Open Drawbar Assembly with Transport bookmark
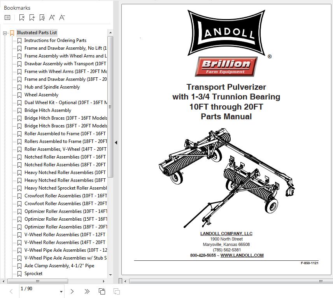Image resolution: width=333 pixels, height=298 pixels. coord(65,64)
